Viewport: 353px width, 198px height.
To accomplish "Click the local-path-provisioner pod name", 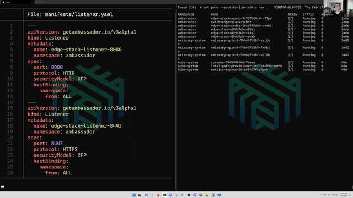I will 247,66.
